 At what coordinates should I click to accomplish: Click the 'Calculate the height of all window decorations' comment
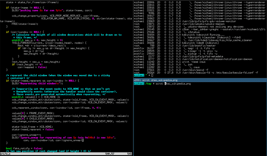(x=67, y=34)
